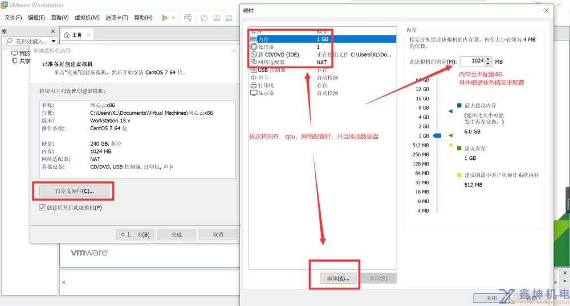Click the CD/DVD disc icon
This screenshot has height=306, width=570.
tap(254, 55)
